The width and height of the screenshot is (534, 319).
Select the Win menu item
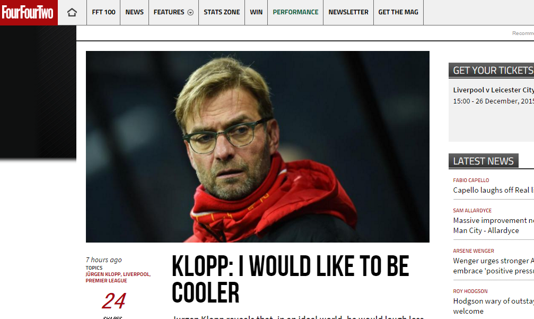click(256, 12)
